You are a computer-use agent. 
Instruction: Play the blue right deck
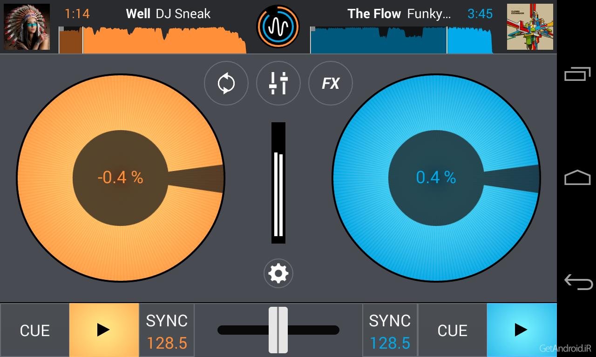tap(521, 330)
